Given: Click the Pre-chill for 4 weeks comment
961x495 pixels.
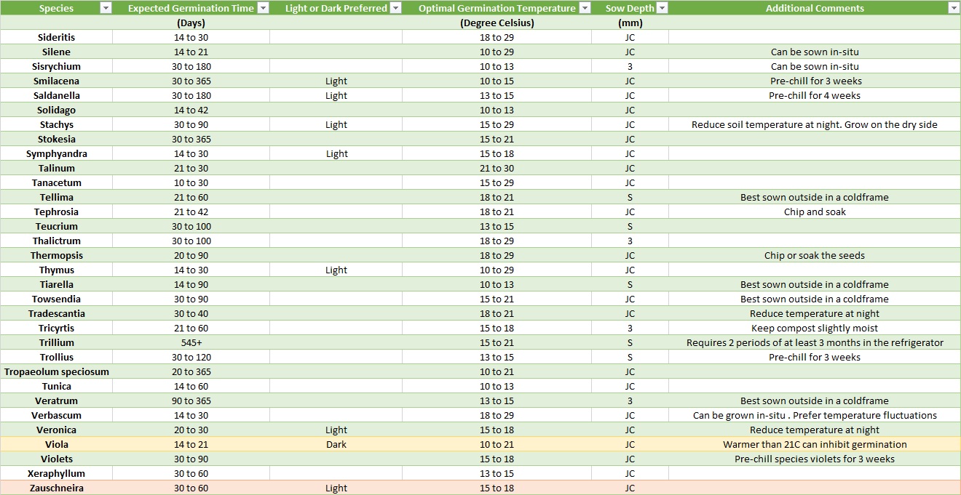Looking at the screenshot, I should click(815, 95).
